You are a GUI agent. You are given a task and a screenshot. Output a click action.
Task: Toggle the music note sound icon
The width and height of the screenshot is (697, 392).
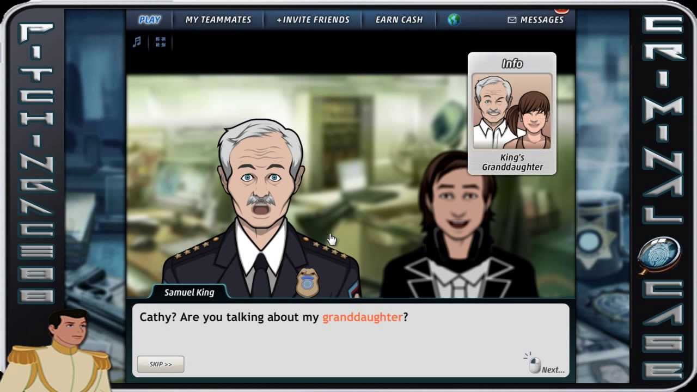pyautogui.click(x=137, y=41)
